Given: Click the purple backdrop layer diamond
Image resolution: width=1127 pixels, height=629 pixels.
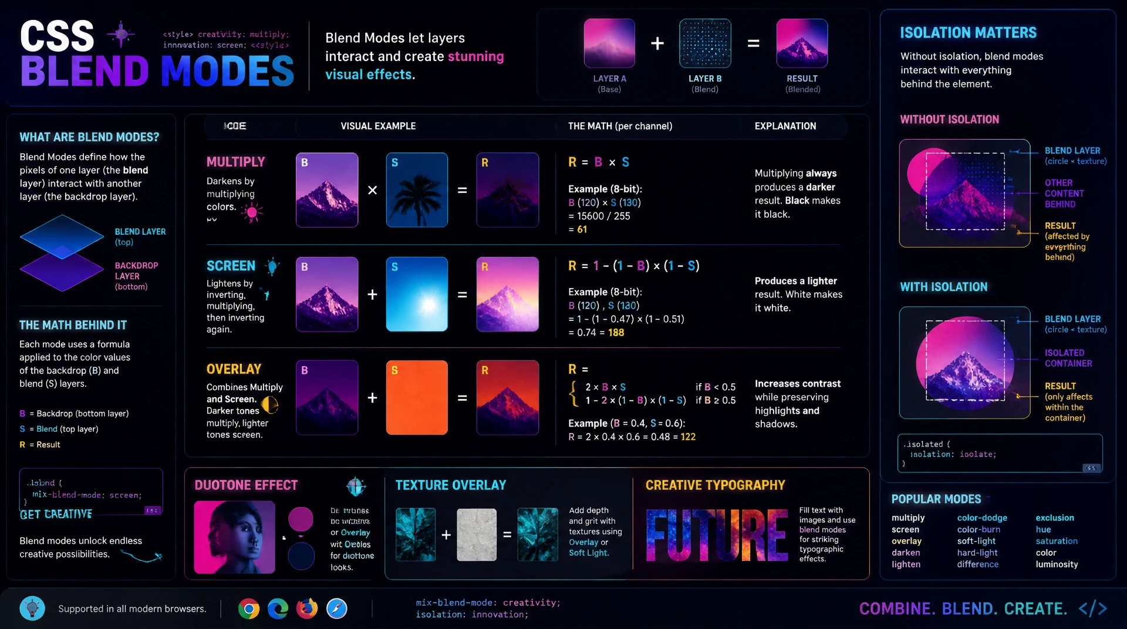Looking at the screenshot, I should coord(62,270).
